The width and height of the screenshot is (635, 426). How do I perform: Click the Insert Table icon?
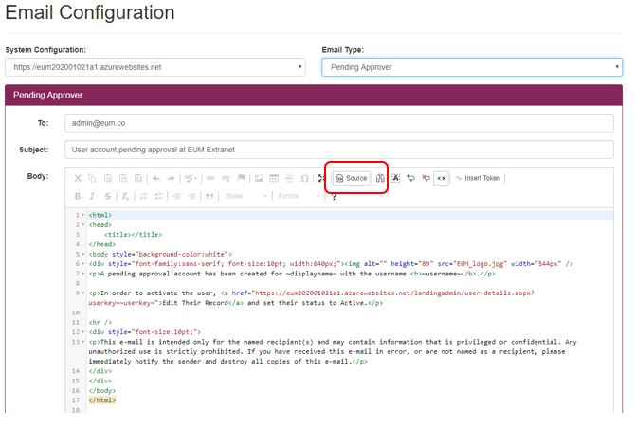coord(274,178)
